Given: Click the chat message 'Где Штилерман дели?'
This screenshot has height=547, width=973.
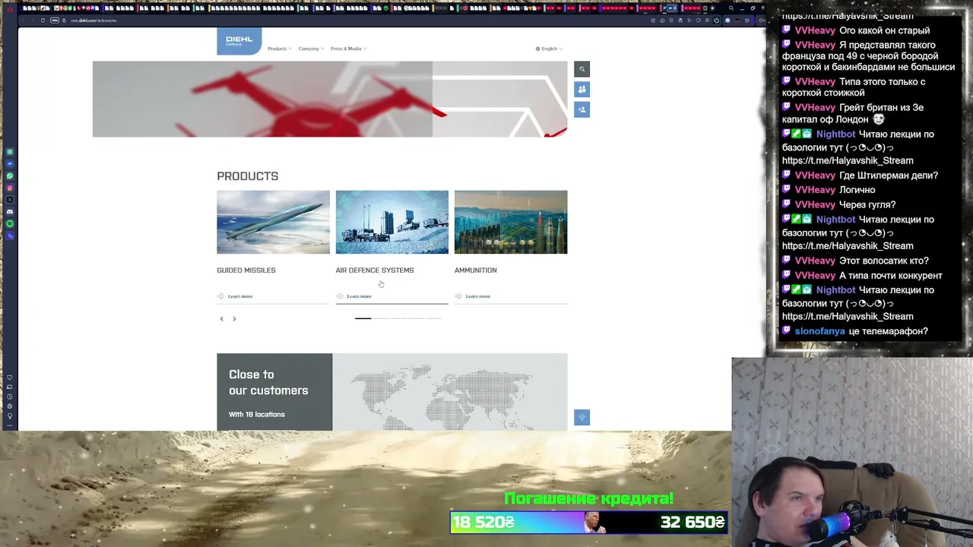Looking at the screenshot, I should 889,175.
